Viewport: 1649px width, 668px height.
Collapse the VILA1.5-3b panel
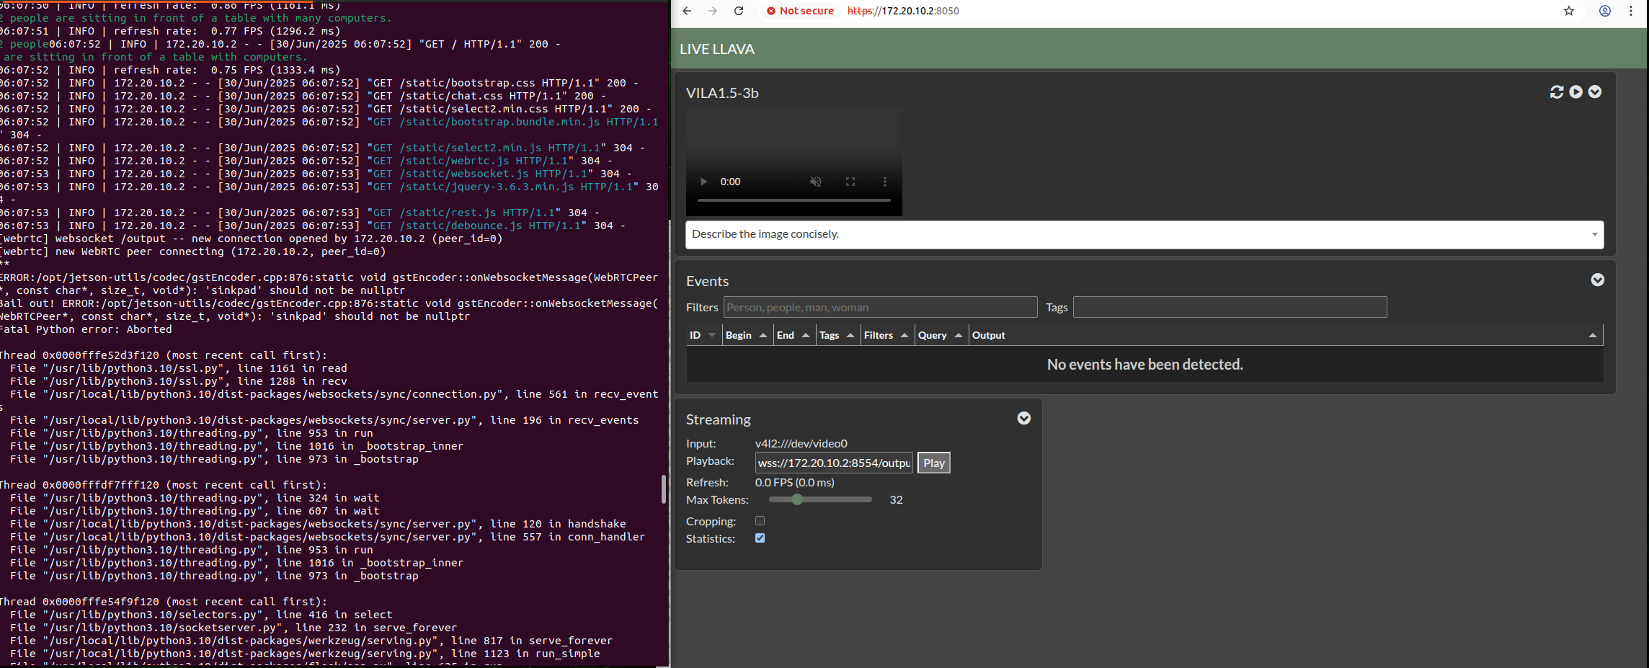click(x=1595, y=92)
